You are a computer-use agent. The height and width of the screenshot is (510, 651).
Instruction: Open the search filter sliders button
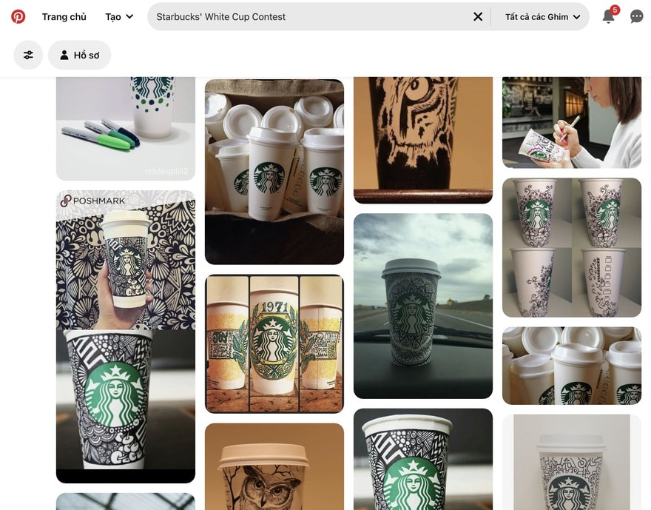28,55
